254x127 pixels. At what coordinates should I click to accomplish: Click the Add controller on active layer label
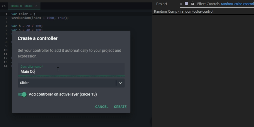point(63,94)
